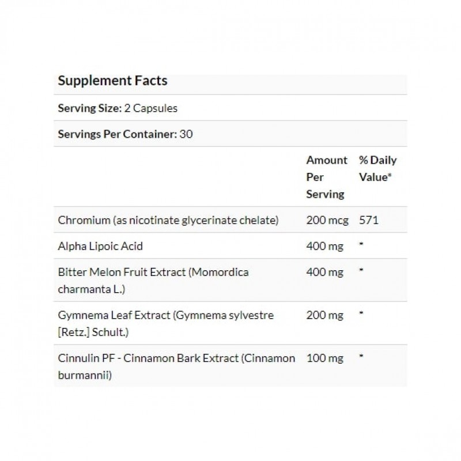Click the % Daily Value column header

[x=377, y=168]
